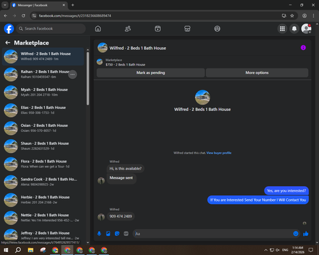Viewport: 319px width, 255px height.
Task: Open the Chrome profile icon
Action: [304, 16]
